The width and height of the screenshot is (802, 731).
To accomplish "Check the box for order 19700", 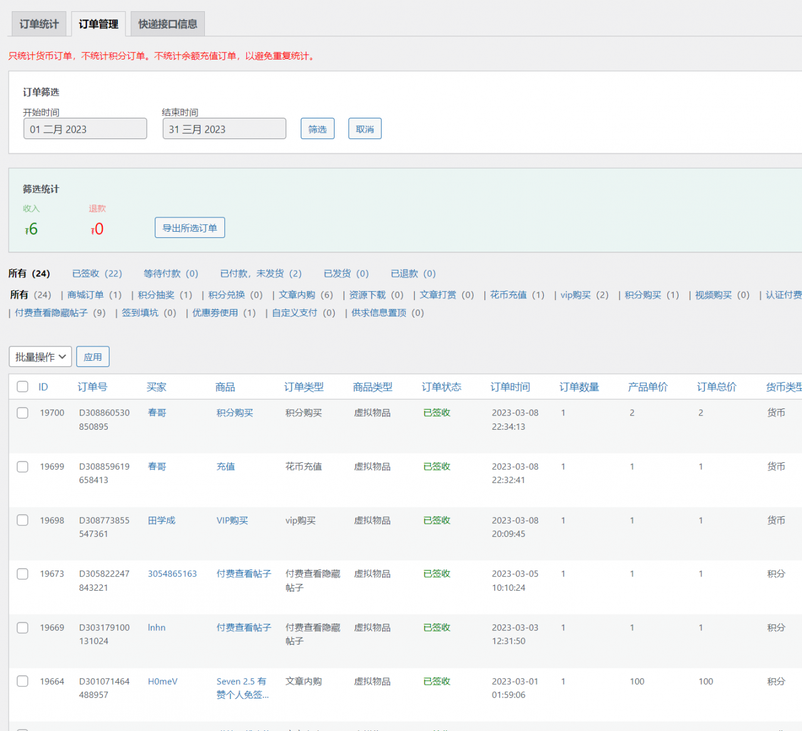I will [x=23, y=413].
